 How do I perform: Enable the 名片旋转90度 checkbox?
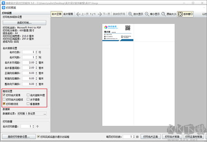pyautogui.click(x=28, y=95)
